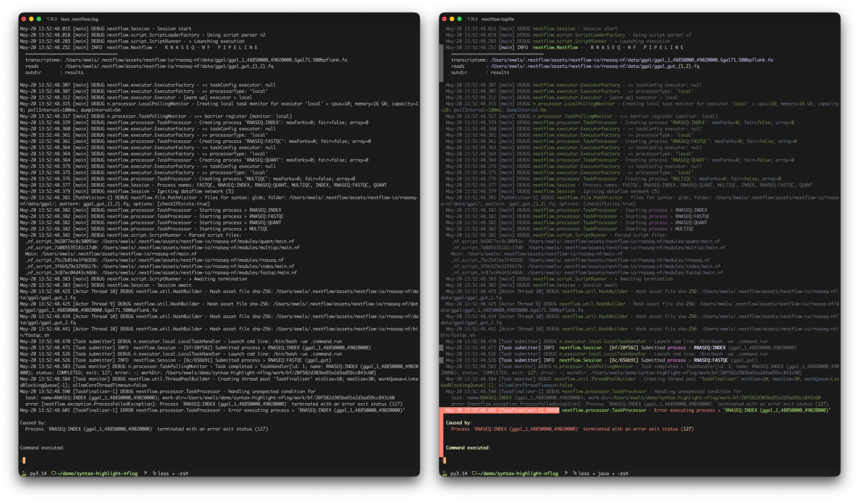Click 'Session await' line in the left window
Image resolution: width=859 pixels, height=501 pixels.
(105, 285)
